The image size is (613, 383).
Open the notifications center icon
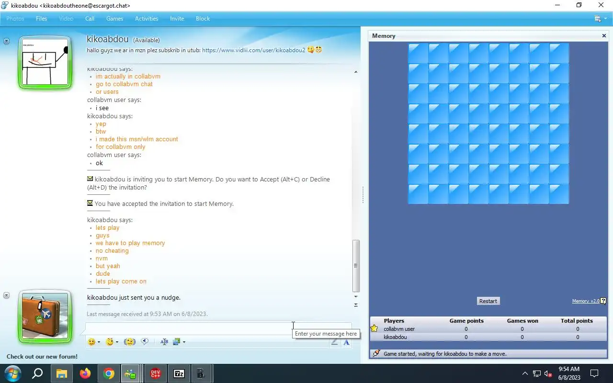(594, 373)
